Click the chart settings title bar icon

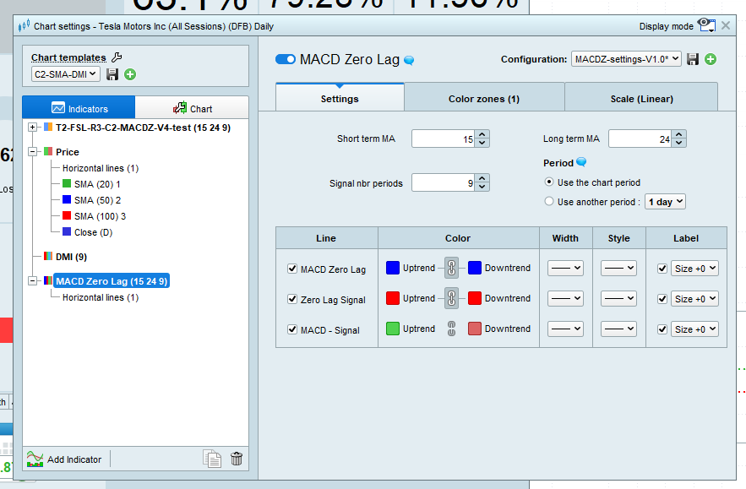(x=24, y=25)
